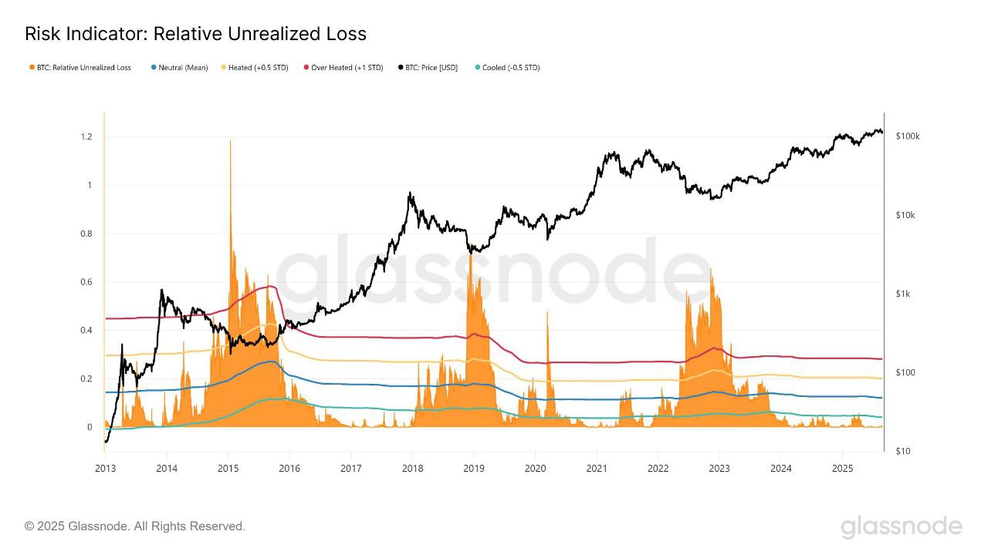Click the 1.2 left axis label
This screenshot has height=555, width=988.
[x=86, y=137]
